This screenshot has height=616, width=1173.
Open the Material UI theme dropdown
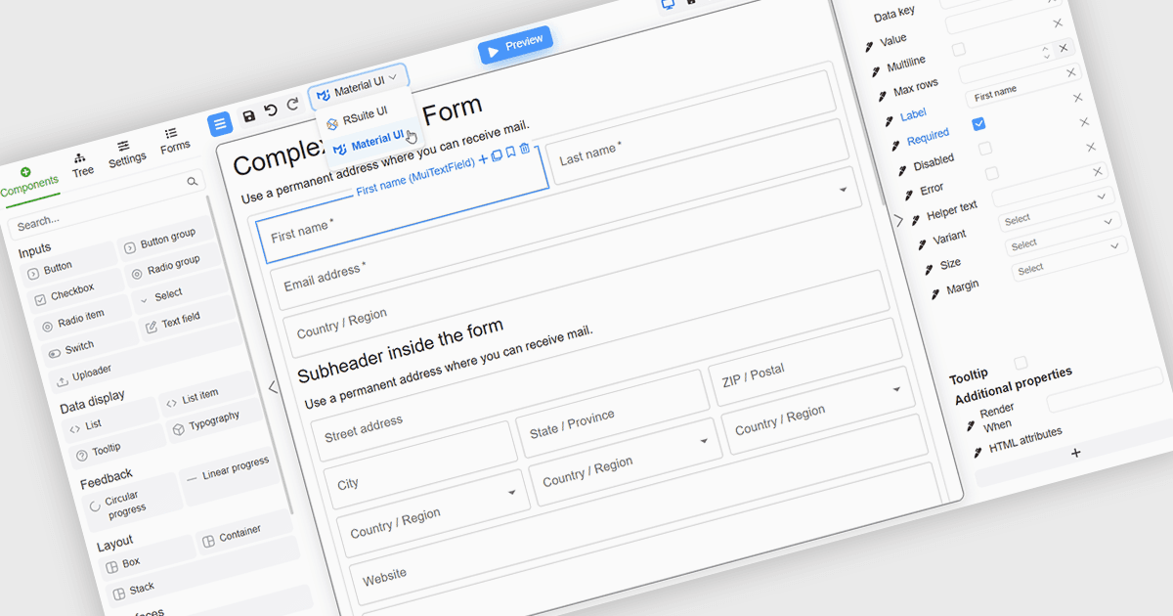358,86
